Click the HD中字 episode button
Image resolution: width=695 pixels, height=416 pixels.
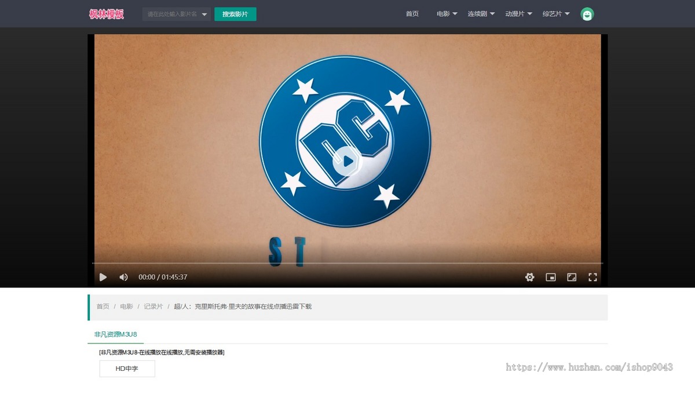[127, 368]
